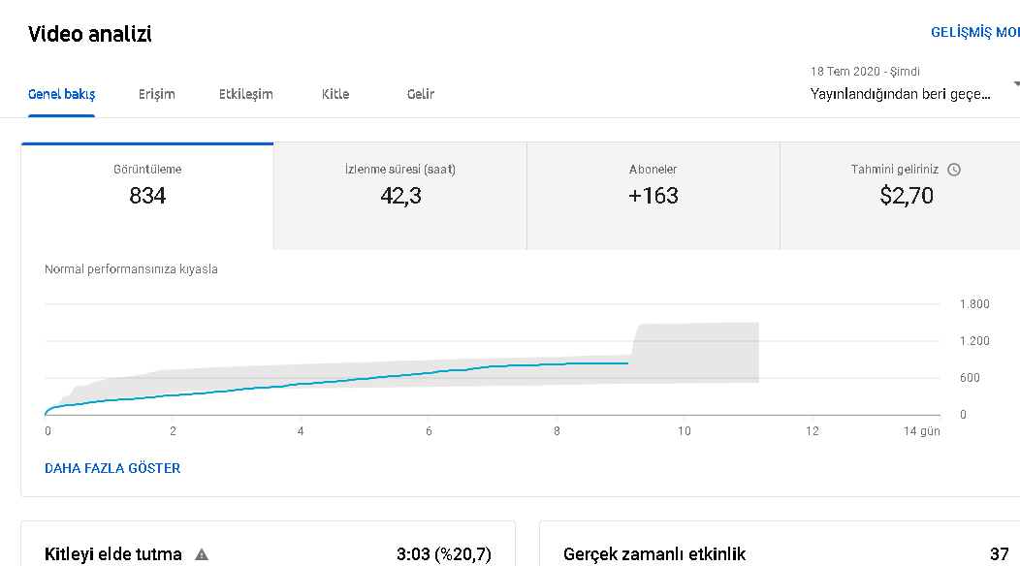The width and height of the screenshot is (1020, 566).
Task: Open the Kitleyi elde tutma card heading
Action: pos(113,554)
